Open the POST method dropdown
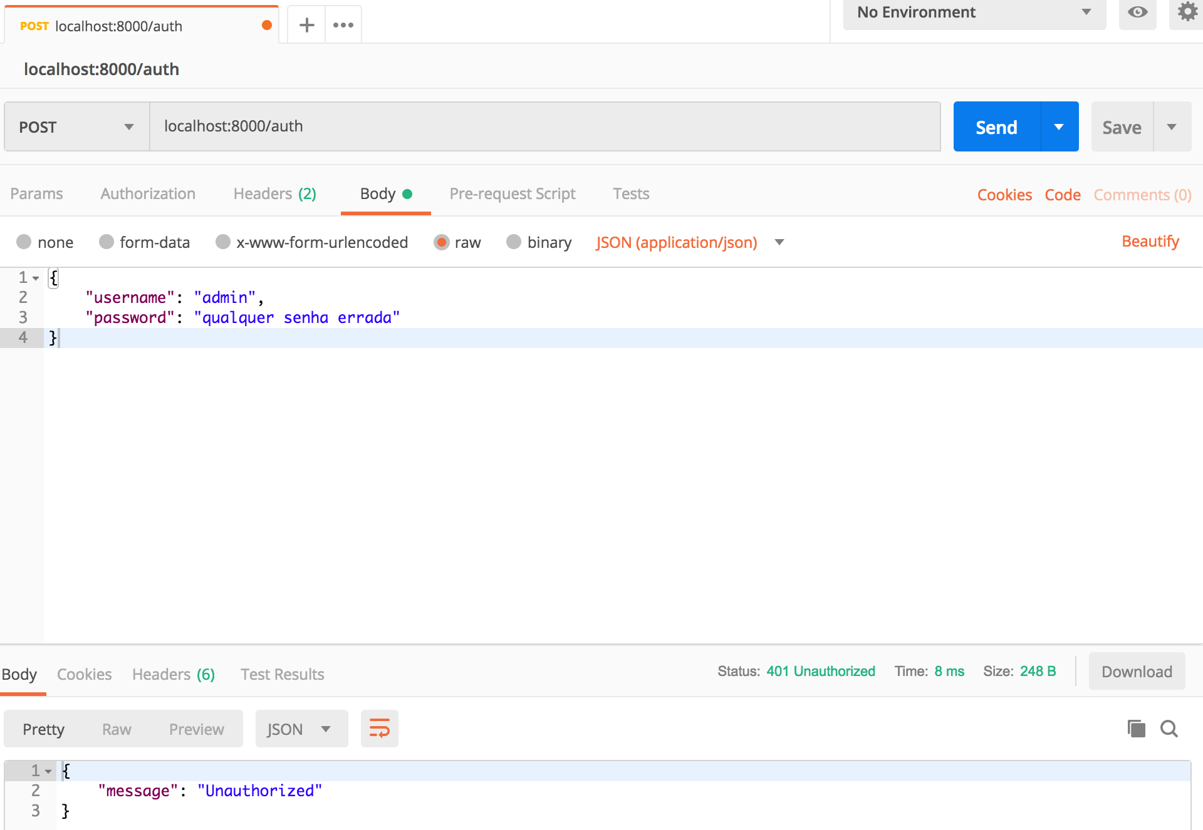1203x830 pixels. pos(76,127)
